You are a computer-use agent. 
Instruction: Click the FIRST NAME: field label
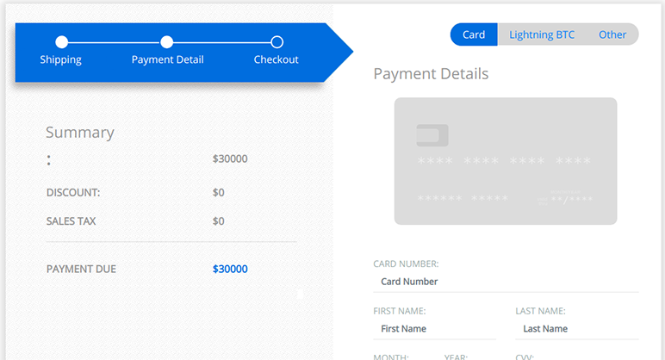(400, 311)
